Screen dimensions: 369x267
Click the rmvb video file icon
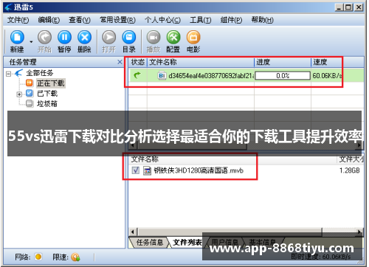[x=147, y=170]
